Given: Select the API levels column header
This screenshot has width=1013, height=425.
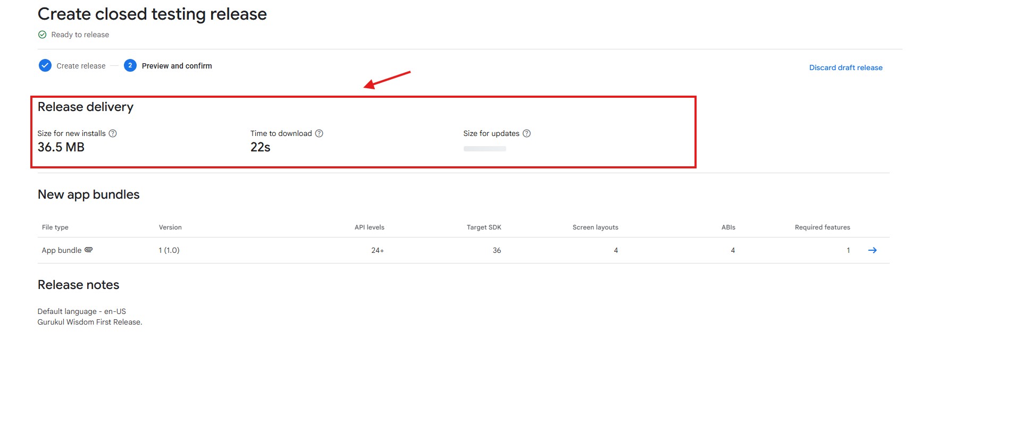Looking at the screenshot, I should point(369,227).
